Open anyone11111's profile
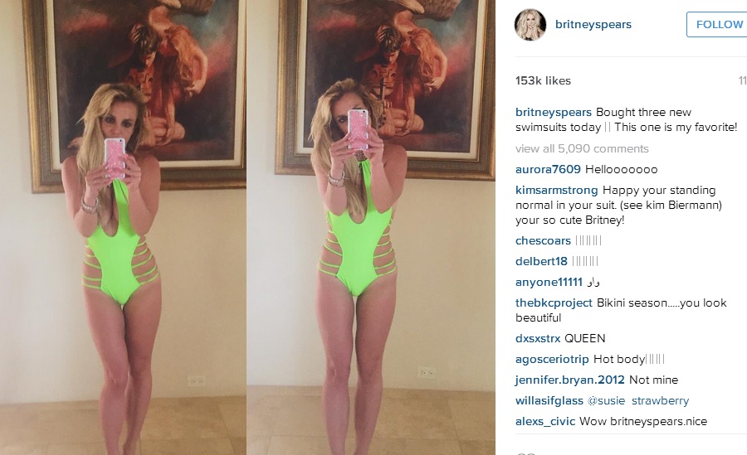Image resolution: width=747 pixels, height=455 pixels. (549, 283)
